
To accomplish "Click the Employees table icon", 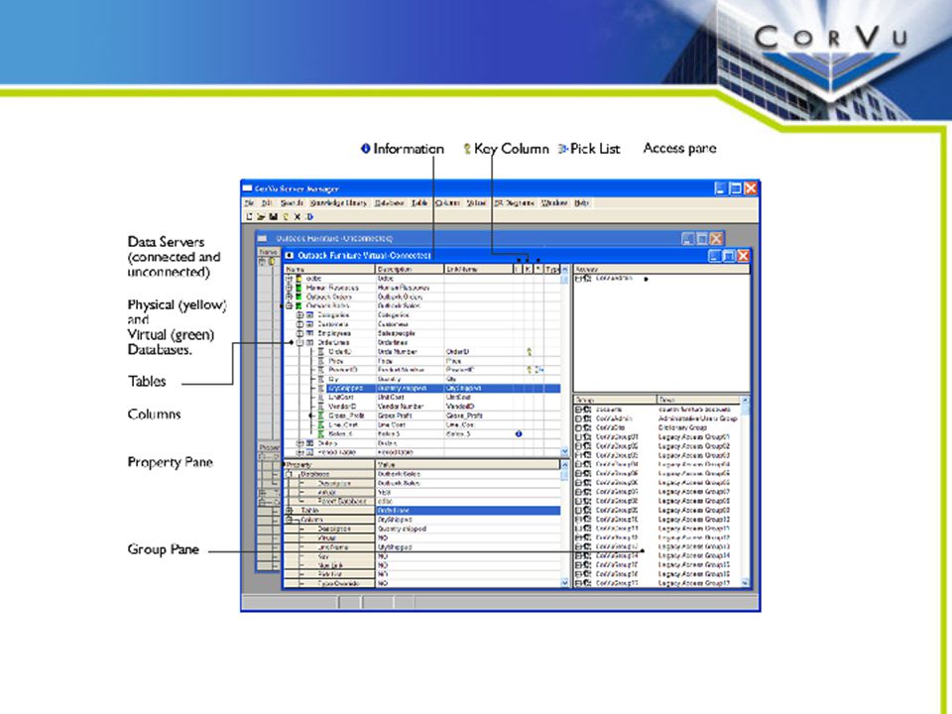I will 309,333.
